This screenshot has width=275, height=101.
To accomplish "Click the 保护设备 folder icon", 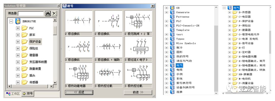I will click(x=24, y=42).
